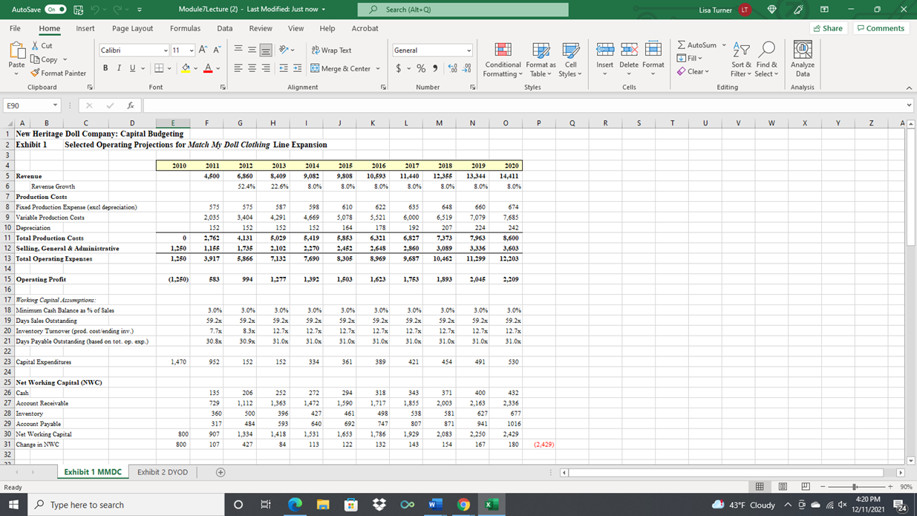Image resolution: width=917 pixels, height=516 pixels.
Task: Click the Format Painter brush
Action: (x=36, y=73)
